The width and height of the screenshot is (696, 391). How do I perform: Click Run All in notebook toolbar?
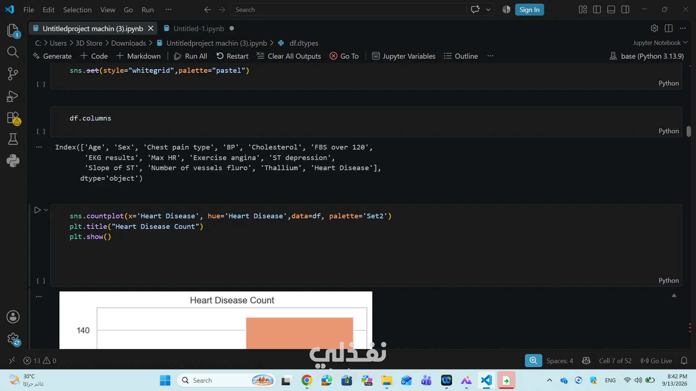191,56
